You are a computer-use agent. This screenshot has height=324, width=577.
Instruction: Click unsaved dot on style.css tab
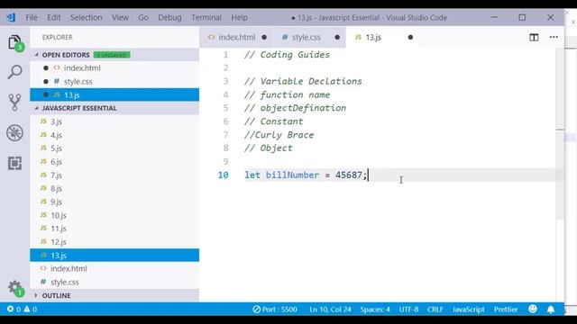337,37
